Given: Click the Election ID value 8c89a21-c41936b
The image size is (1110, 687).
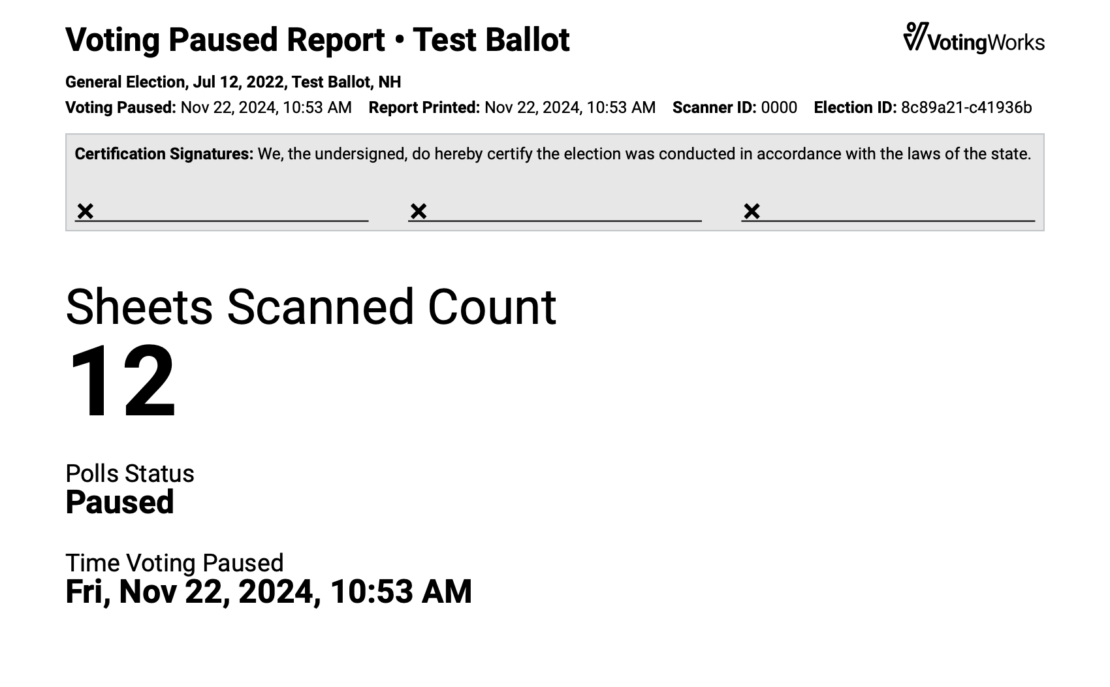Looking at the screenshot, I should pos(966,108).
